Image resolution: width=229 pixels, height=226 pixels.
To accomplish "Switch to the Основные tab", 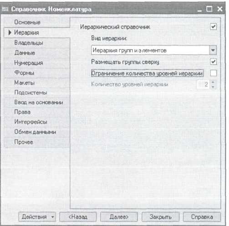I will (27, 22).
